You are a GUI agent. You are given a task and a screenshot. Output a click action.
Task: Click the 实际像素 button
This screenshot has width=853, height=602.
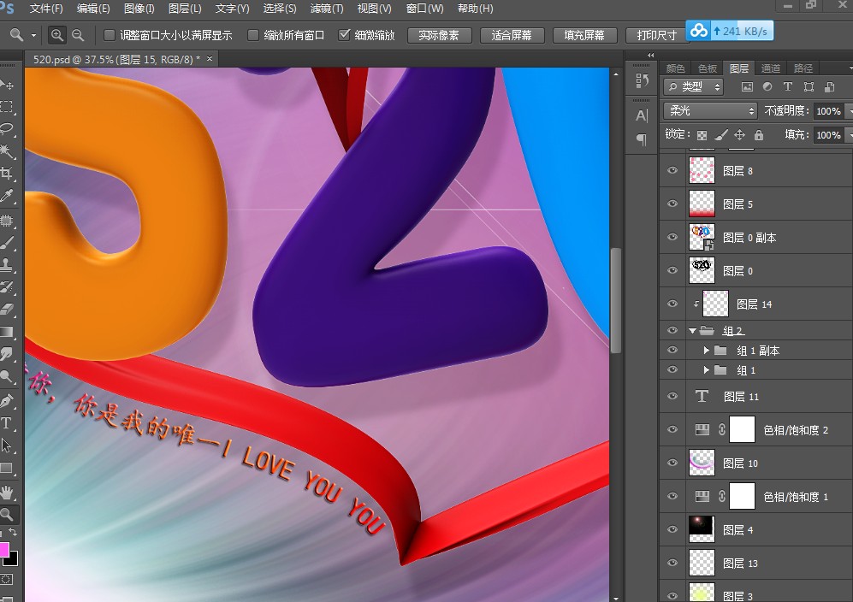(439, 35)
